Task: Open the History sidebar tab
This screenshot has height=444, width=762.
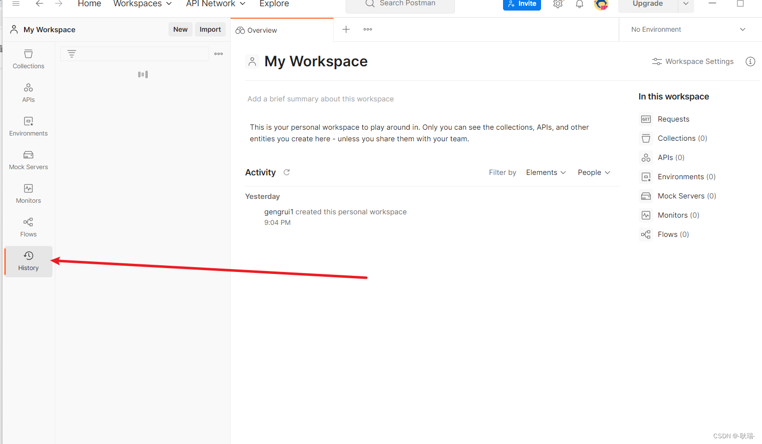Action: [28, 261]
